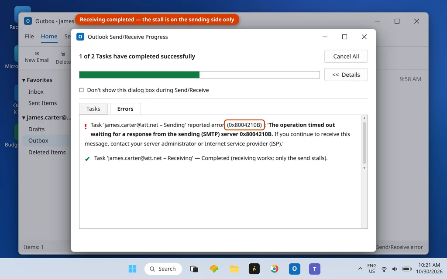Screen dimensions: 447x279
Task: Launch File Explorer from the taskbar
Action: (x=234, y=269)
